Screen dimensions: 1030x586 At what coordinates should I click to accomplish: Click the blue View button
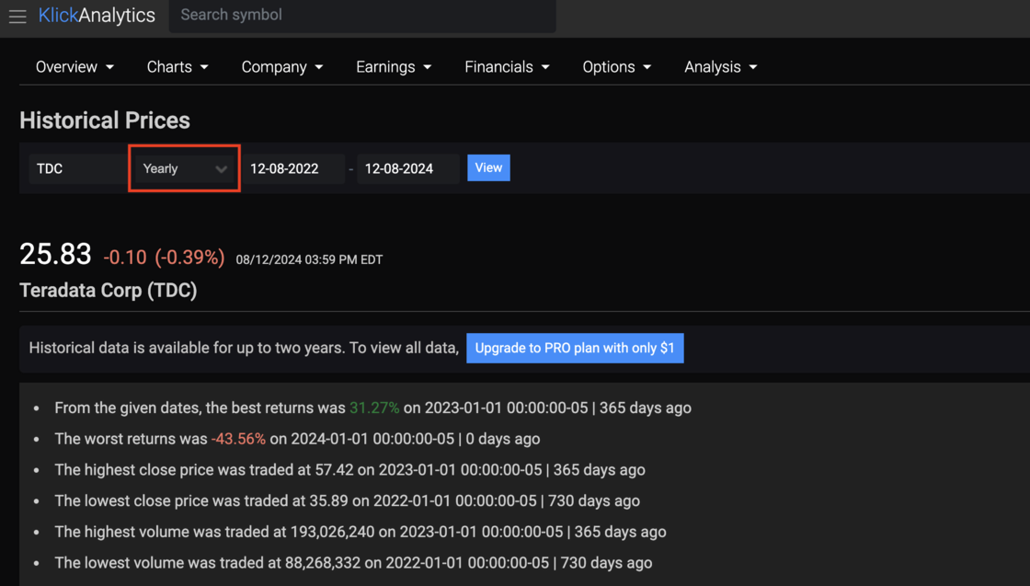tap(488, 167)
